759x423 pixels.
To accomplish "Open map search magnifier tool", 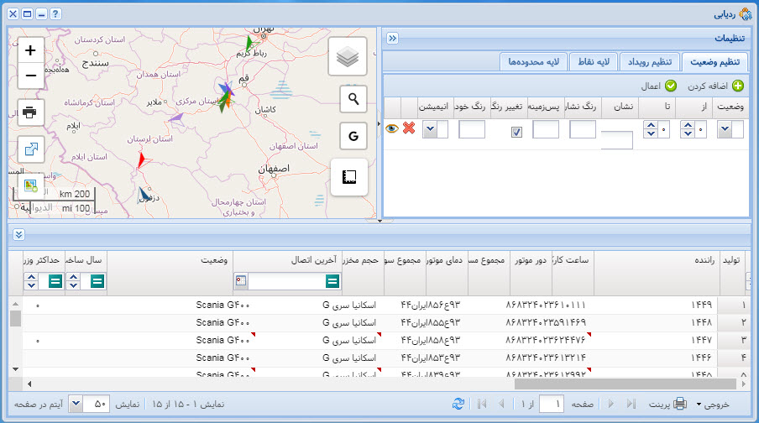I will (353, 99).
